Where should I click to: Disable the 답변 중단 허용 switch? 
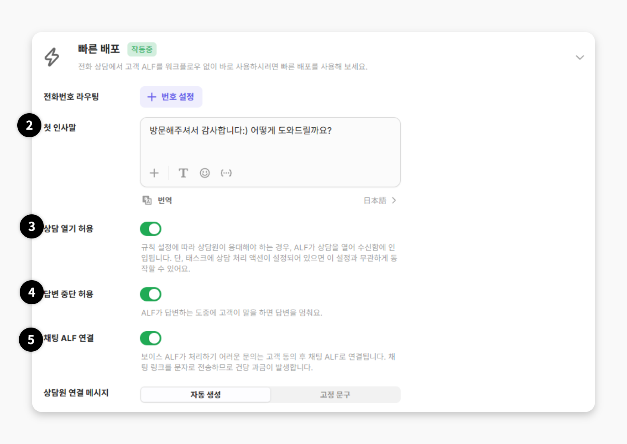click(x=151, y=294)
